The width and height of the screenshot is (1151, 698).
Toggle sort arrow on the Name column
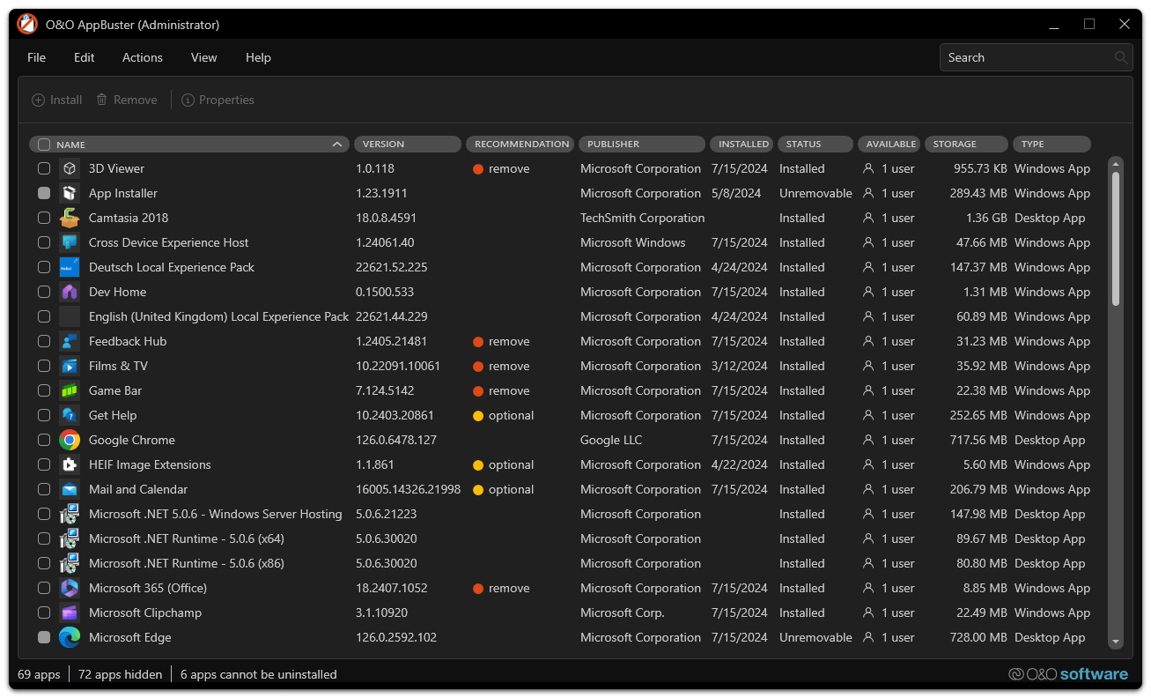(x=337, y=145)
